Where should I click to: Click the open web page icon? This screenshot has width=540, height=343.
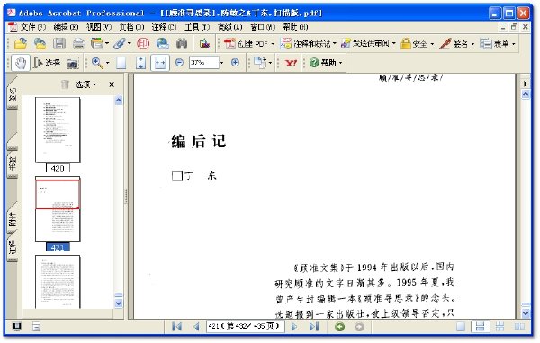(x=40, y=44)
